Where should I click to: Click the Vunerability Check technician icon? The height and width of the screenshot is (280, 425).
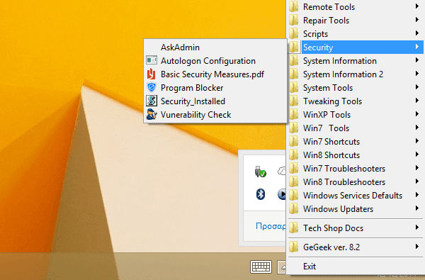click(152, 115)
